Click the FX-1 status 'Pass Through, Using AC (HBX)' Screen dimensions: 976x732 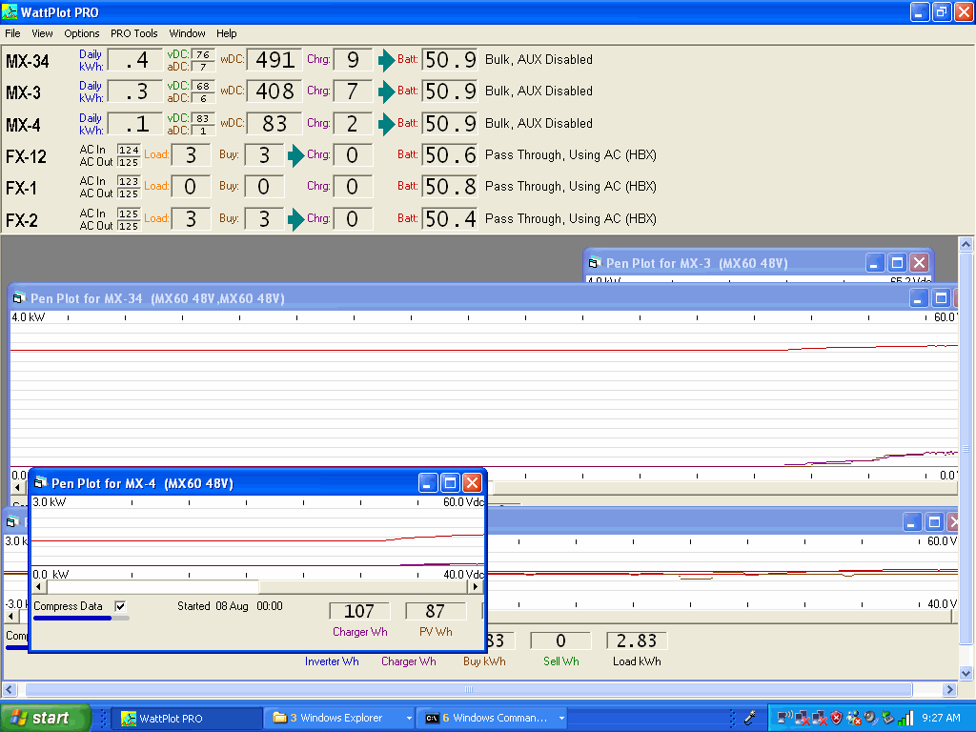[x=571, y=186]
